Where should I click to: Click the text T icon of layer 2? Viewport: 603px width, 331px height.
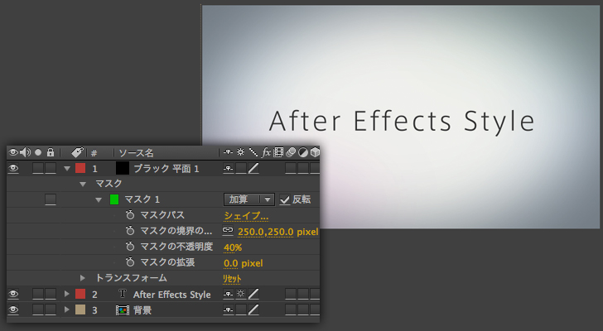click(x=123, y=294)
